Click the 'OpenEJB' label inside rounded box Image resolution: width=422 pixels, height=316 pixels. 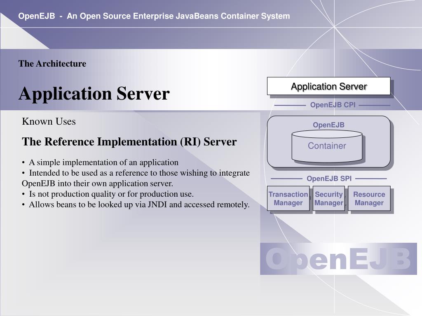pos(328,125)
